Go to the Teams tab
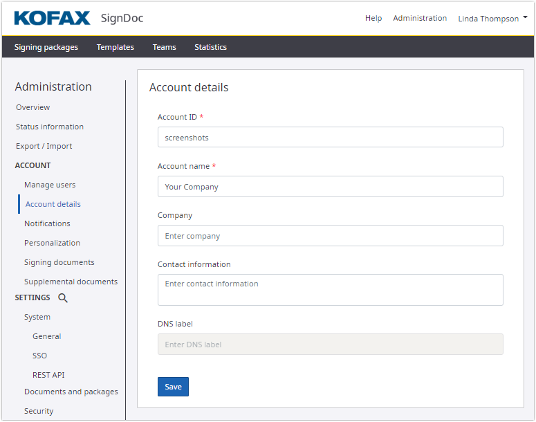The image size is (536, 422). pos(165,47)
